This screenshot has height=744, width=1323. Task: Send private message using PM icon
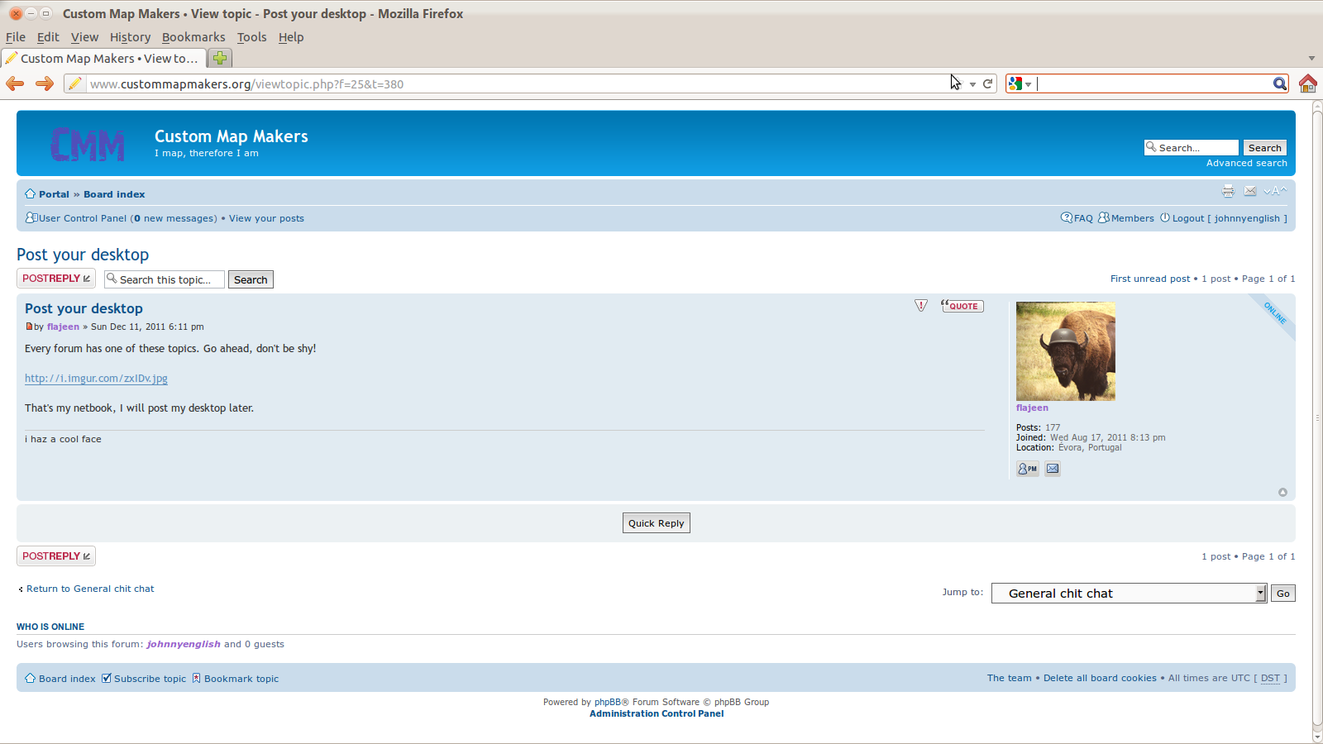1028,469
